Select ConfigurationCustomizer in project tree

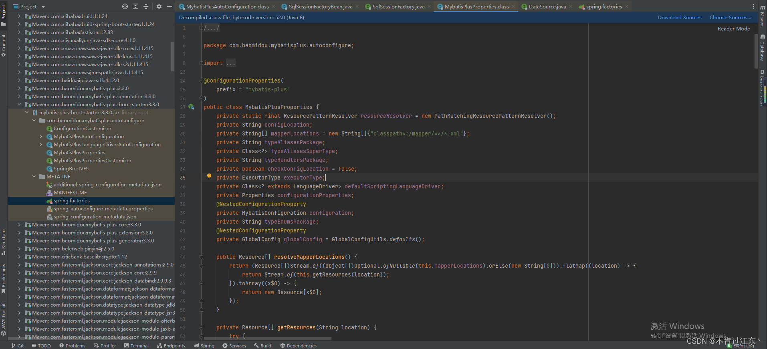(x=83, y=128)
